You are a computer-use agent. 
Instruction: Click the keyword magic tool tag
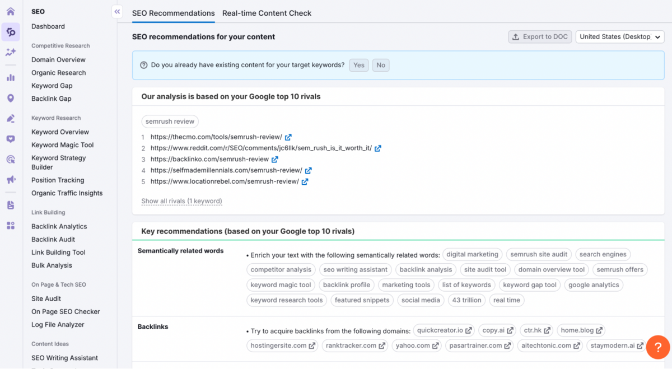coord(281,285)
